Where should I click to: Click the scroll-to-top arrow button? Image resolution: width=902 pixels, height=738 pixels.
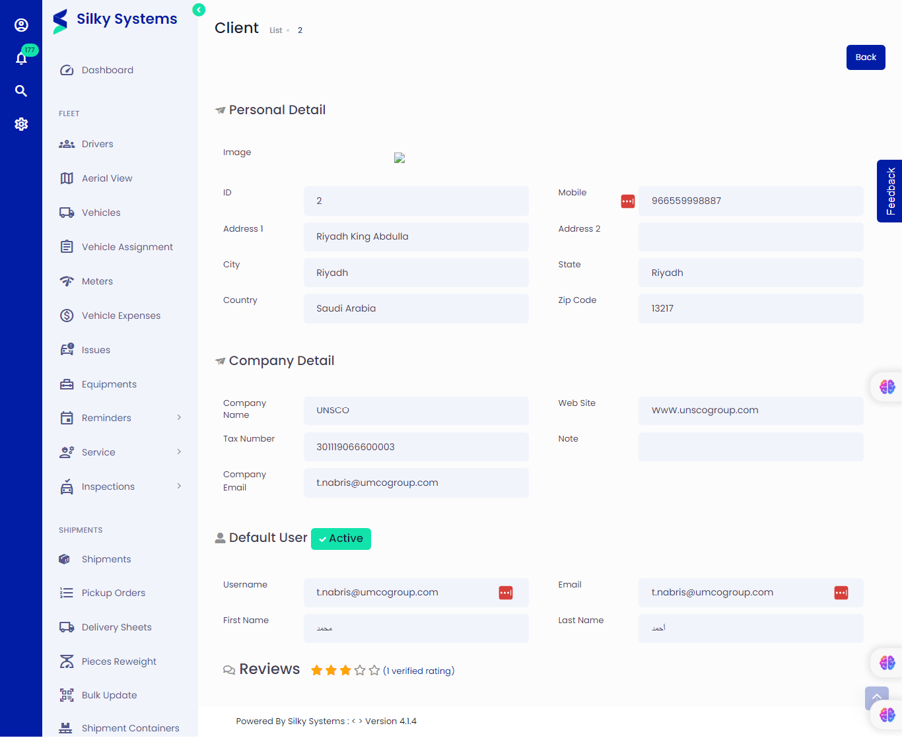click(876, 697)
